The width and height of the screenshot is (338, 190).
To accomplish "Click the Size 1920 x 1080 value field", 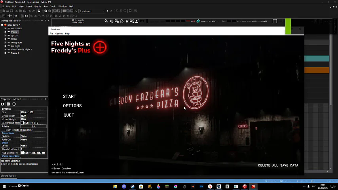I will click(33, 112).
